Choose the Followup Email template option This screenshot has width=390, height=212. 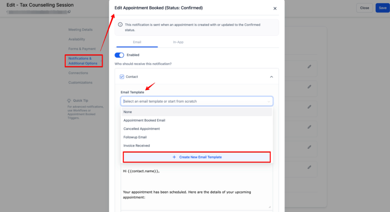coord(135,137)
